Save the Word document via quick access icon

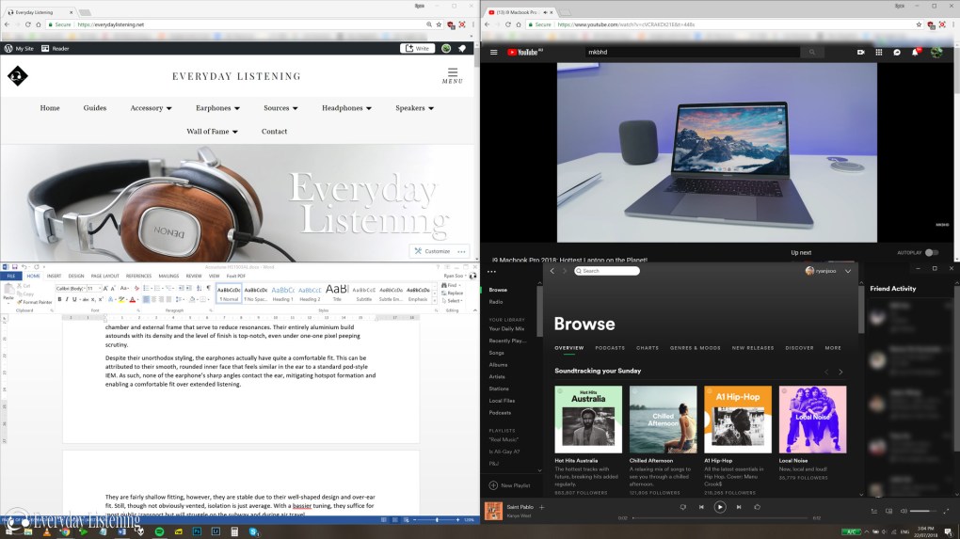15,267
